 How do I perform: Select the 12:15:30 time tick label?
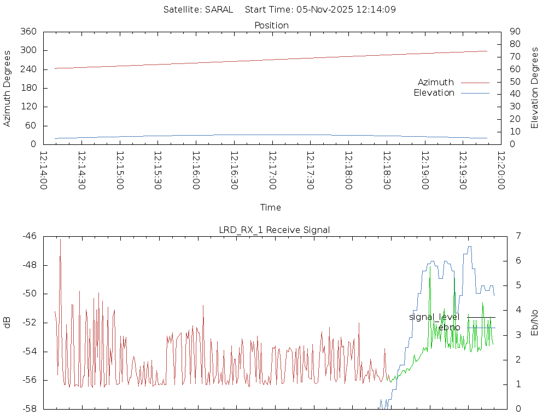coord(158,171)
